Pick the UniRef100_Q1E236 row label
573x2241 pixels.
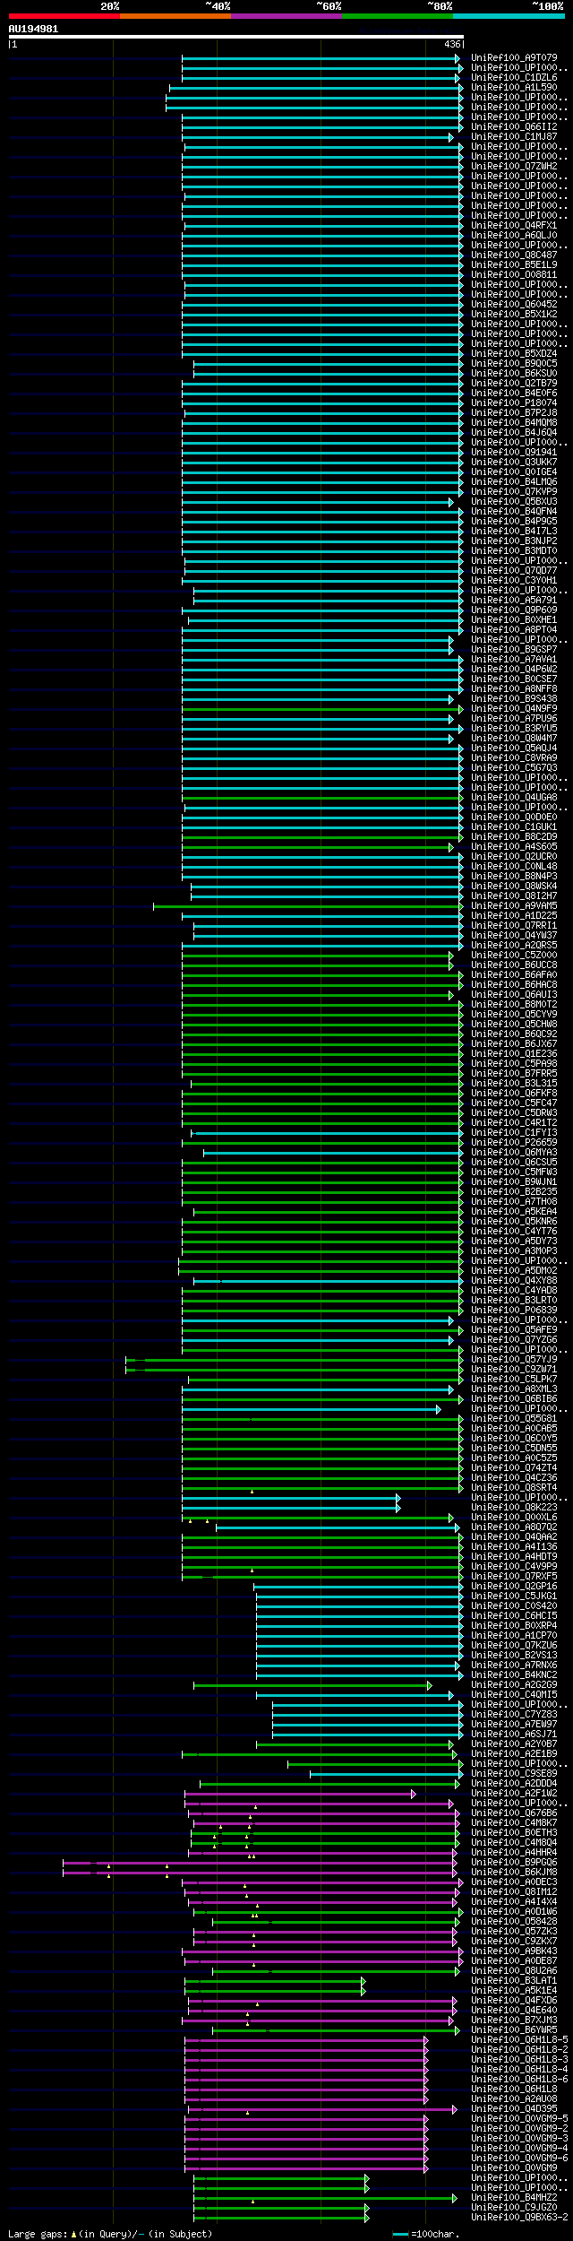[514, 1054]
